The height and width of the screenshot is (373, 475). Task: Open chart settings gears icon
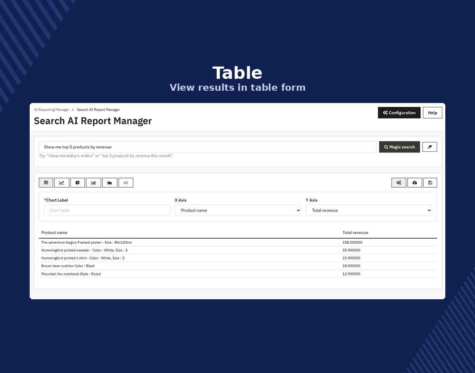[399, 183]
